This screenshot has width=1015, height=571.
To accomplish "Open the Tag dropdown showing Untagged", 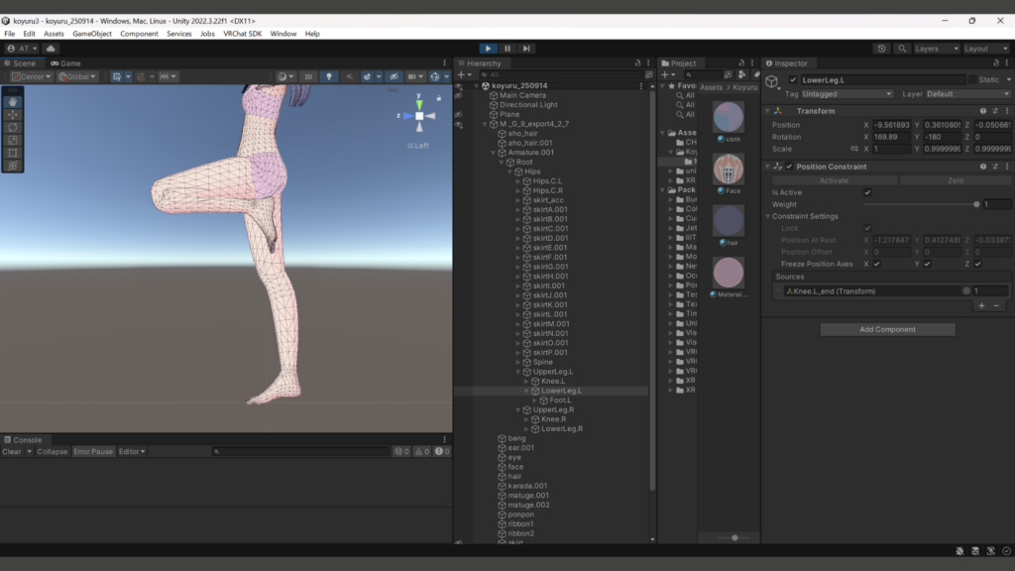I will tap(846, 94).
